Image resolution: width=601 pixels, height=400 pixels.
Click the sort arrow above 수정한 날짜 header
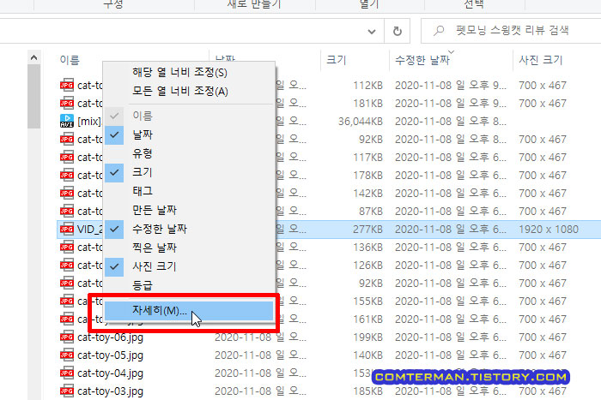[x=451, y=51]
